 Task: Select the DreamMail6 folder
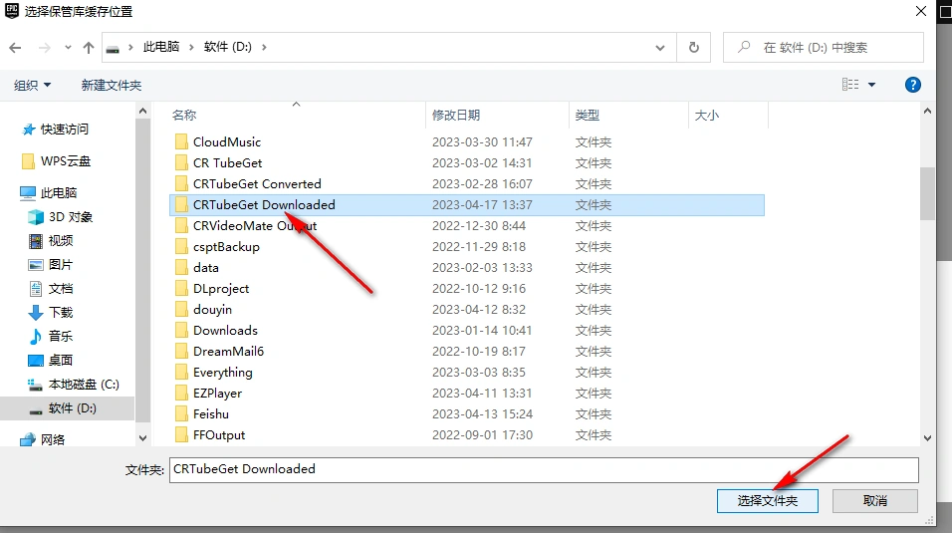pos(228,352)
